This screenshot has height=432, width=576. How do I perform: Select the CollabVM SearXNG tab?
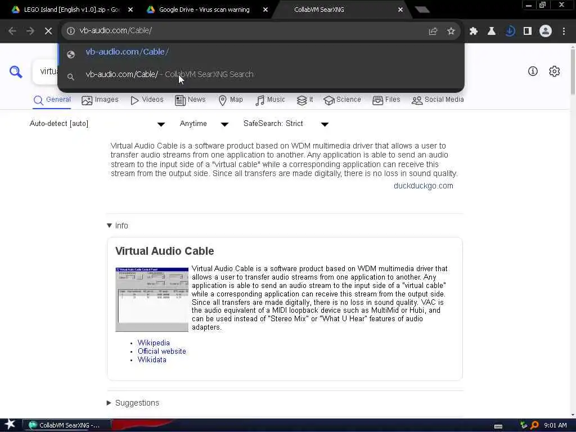(319, 10)
